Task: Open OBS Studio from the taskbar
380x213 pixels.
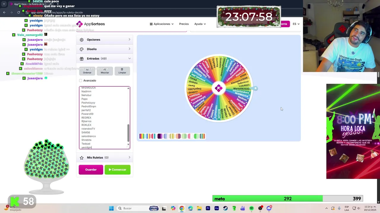Action: tap(260, 208)
